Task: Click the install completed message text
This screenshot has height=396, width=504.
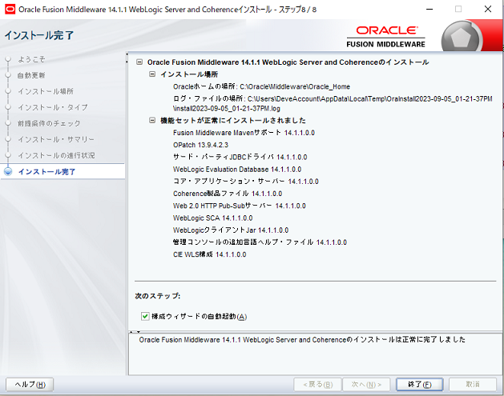Action: (x=302, y=339)
